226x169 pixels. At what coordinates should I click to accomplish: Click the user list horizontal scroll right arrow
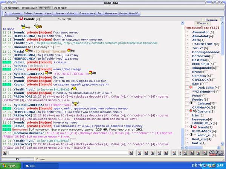pos(218,148)
